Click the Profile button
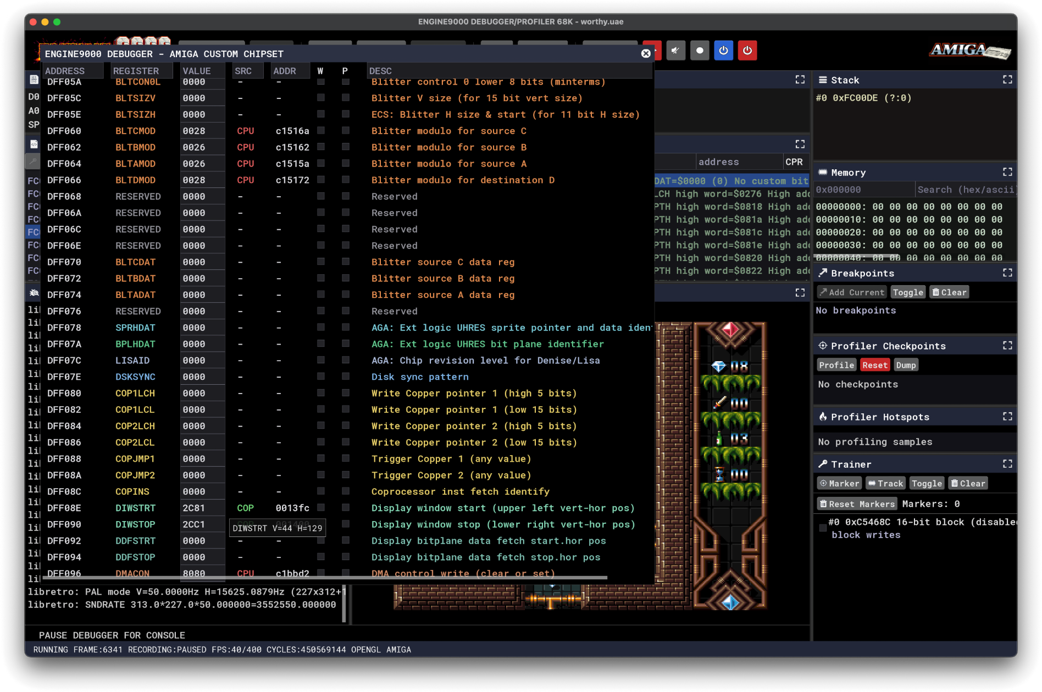 (x=836, y=365)
